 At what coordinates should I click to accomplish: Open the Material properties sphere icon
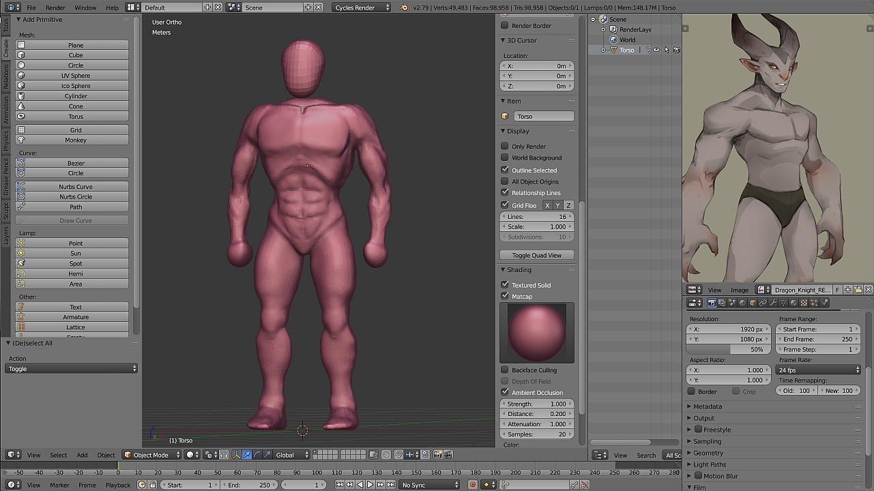click(x=793, y=303)
